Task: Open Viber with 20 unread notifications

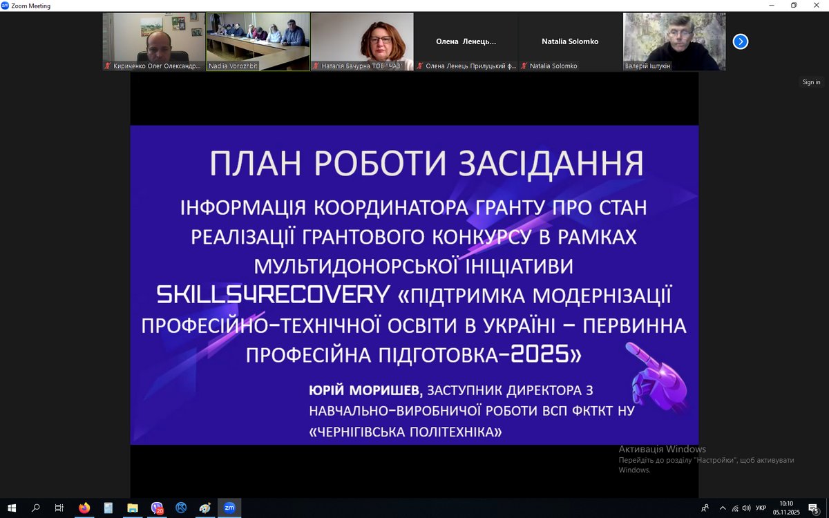Action: (x=157, y=508)
